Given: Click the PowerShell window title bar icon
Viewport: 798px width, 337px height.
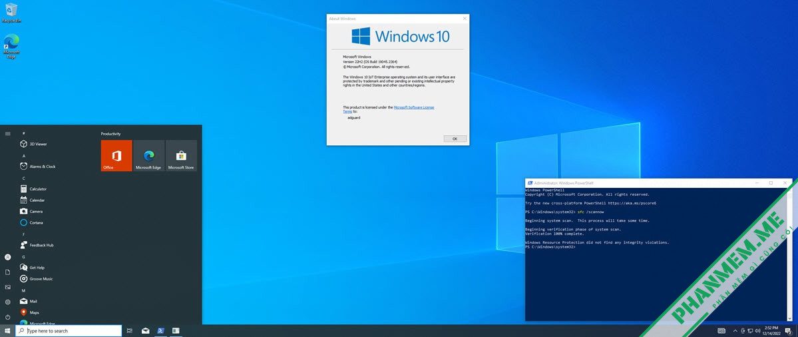Looking at the screenshot, I should (x=530, y=182).
